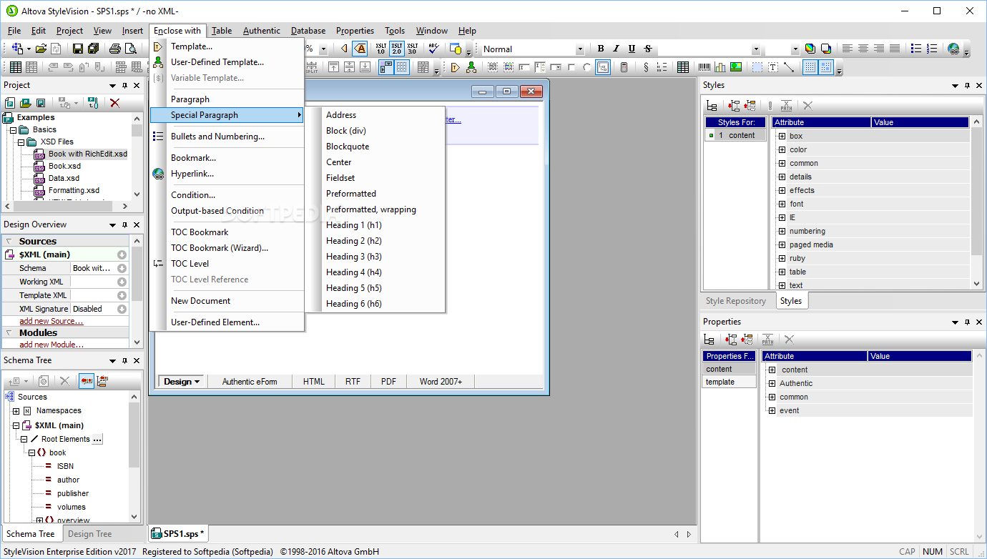Collapse the Basics folder in Project

(x=13, y=130)
